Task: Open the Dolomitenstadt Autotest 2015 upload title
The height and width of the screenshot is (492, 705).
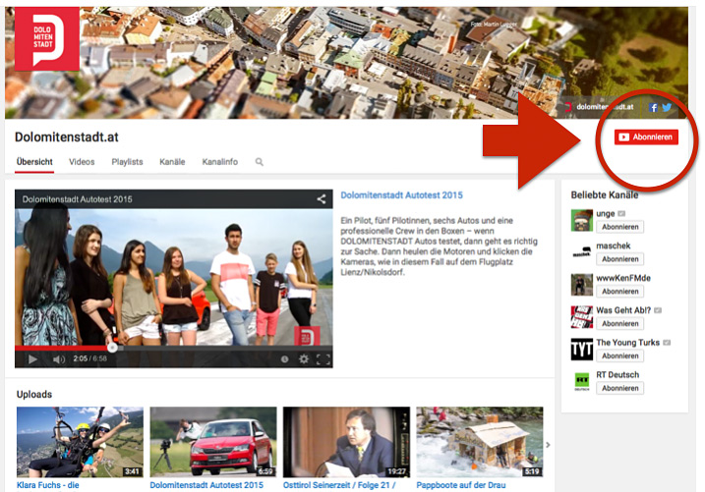Action: (206, 485)
